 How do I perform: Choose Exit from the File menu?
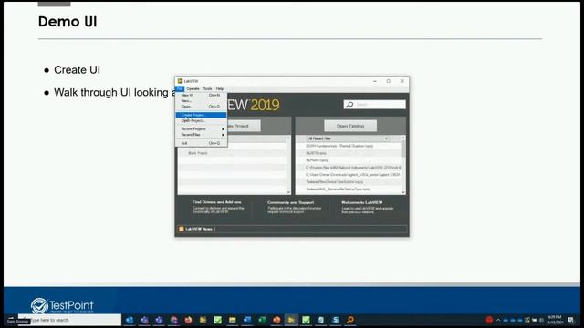point(201,143)
